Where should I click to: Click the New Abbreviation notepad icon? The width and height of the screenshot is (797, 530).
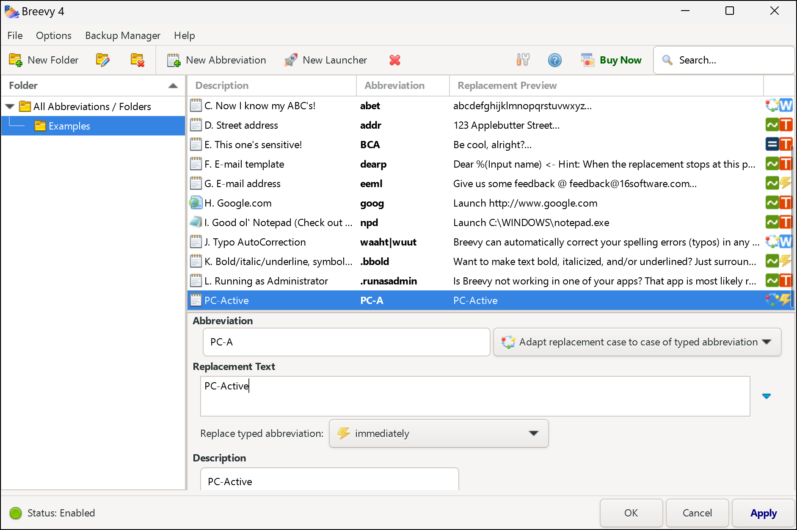point(174,60)
